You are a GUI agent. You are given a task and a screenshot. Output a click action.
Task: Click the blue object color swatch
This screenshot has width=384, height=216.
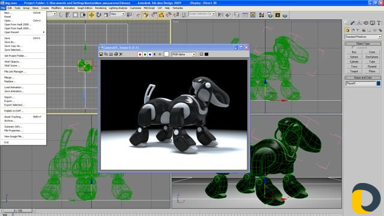(x=379, y=83)
